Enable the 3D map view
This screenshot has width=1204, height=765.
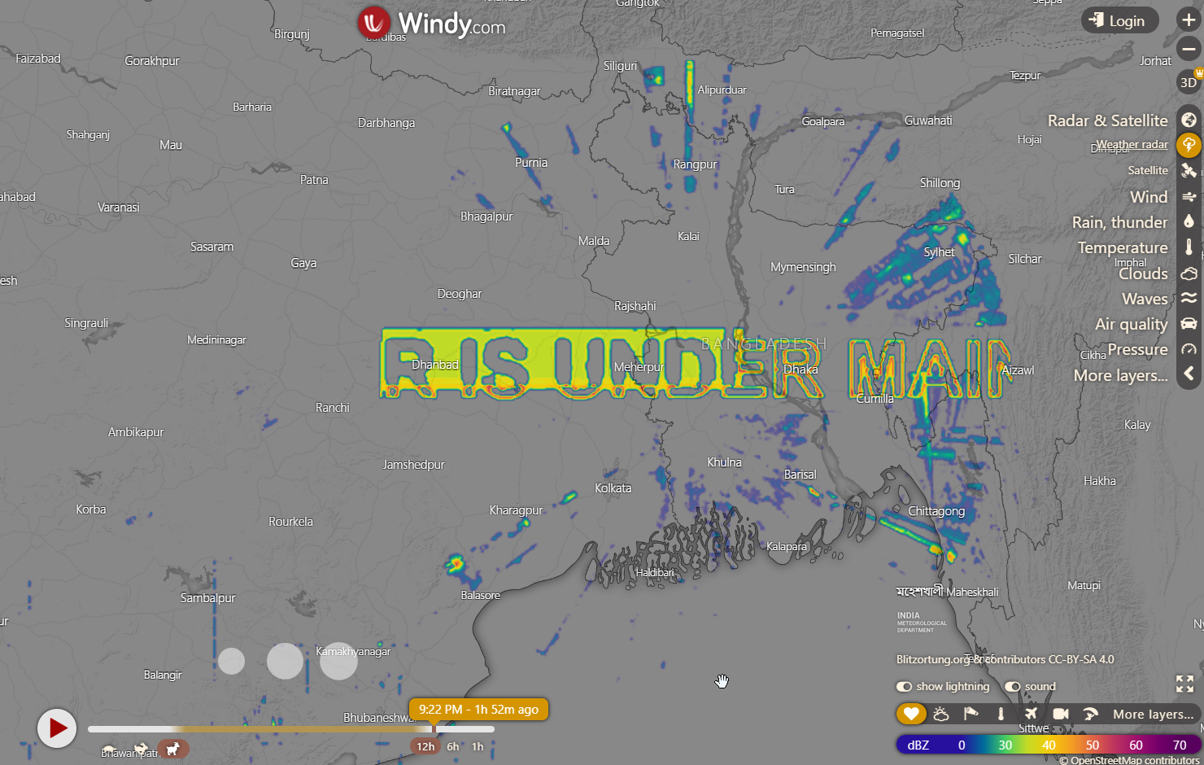click(x=1189, y=82)
